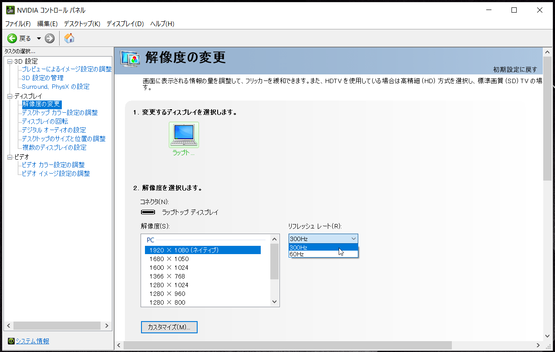Click the Forward arrow icon in toolbar
Image resolution: width=555 pixels, height=352 pixels.
coord(50,38)
